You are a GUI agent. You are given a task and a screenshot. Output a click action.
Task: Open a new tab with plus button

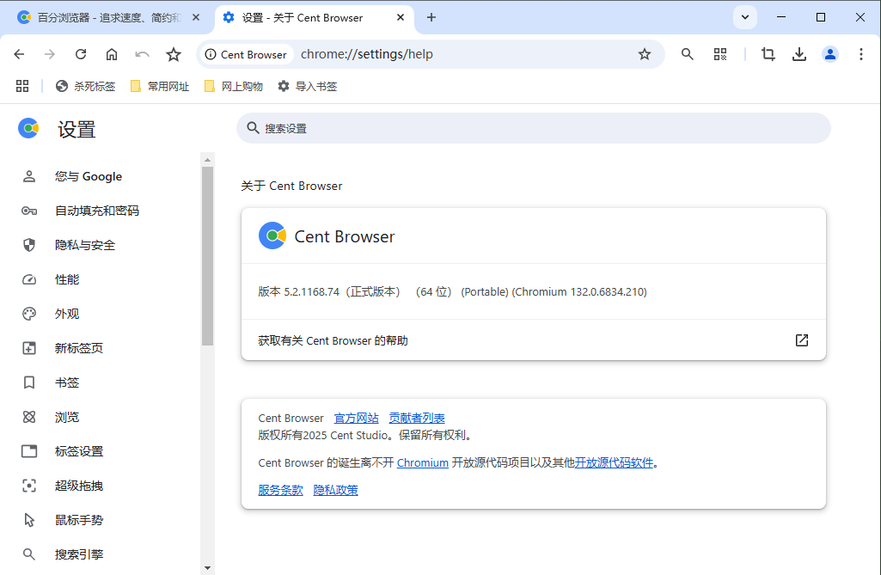431,17
